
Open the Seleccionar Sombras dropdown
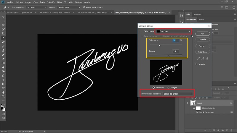(x=174, y=31)
